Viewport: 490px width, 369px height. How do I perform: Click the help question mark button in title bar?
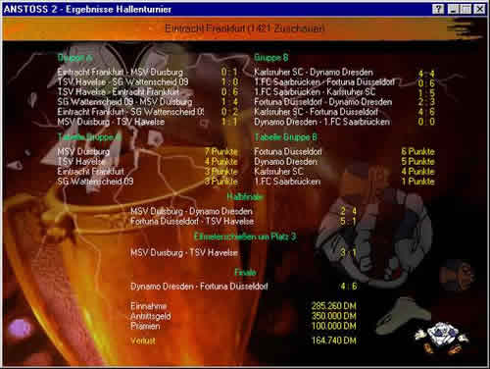[438, 9]
